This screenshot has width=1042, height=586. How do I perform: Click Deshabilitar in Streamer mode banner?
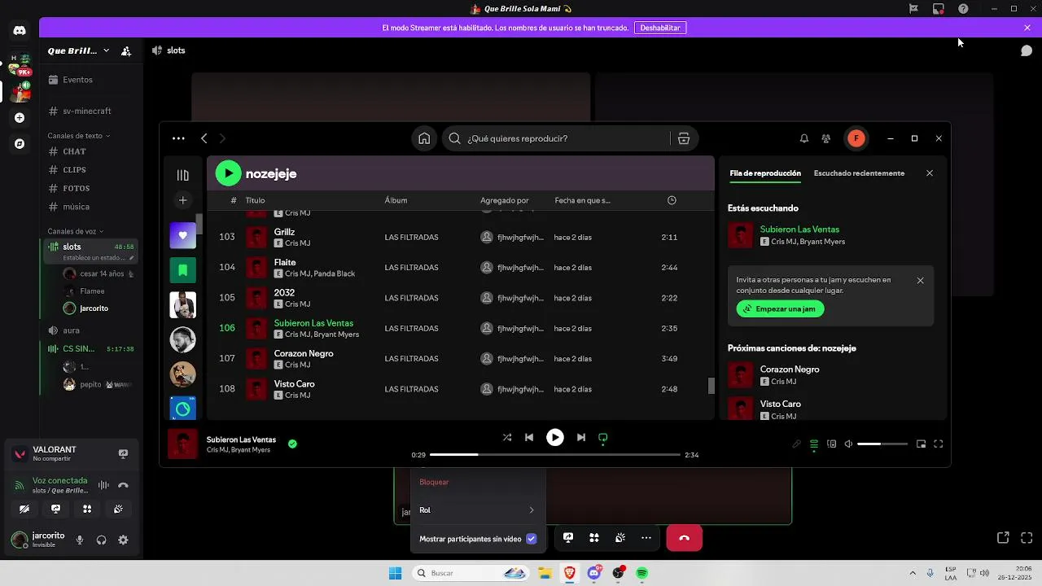click(660, 28)
